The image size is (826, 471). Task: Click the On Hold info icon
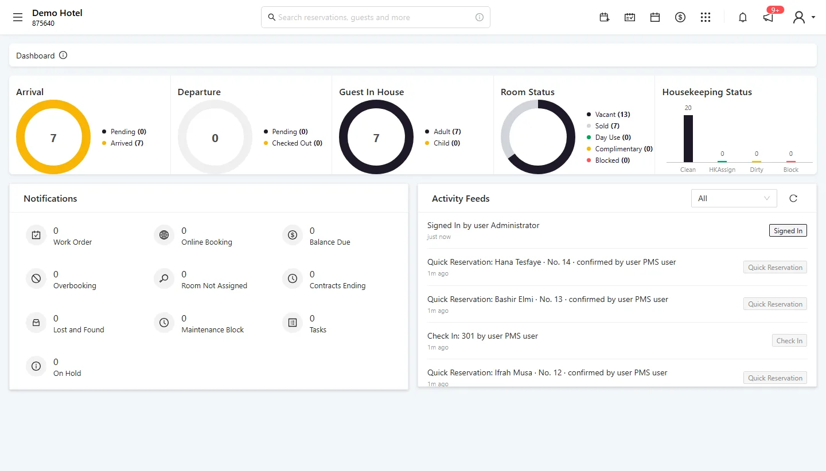coord(36,366)
